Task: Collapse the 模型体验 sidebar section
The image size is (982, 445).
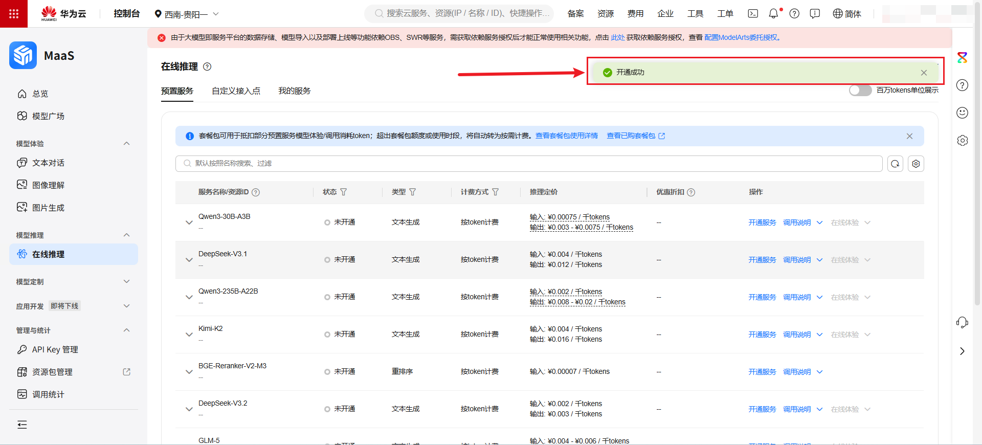Action: (x=127, y=143)
